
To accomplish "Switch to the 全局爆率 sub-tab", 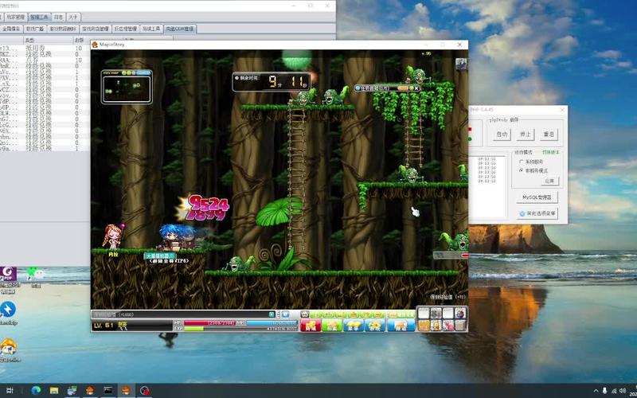I will (12, 28).
